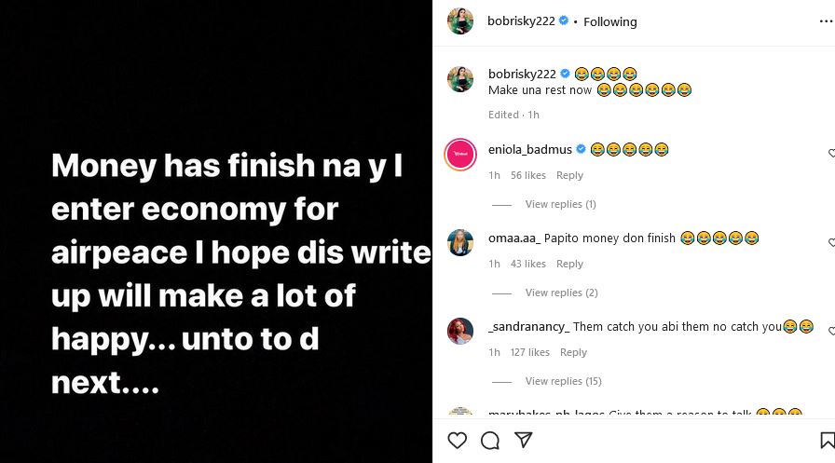
Task: Show 127 likes on _sandranancy_ comment
Action: click(530, 352)
